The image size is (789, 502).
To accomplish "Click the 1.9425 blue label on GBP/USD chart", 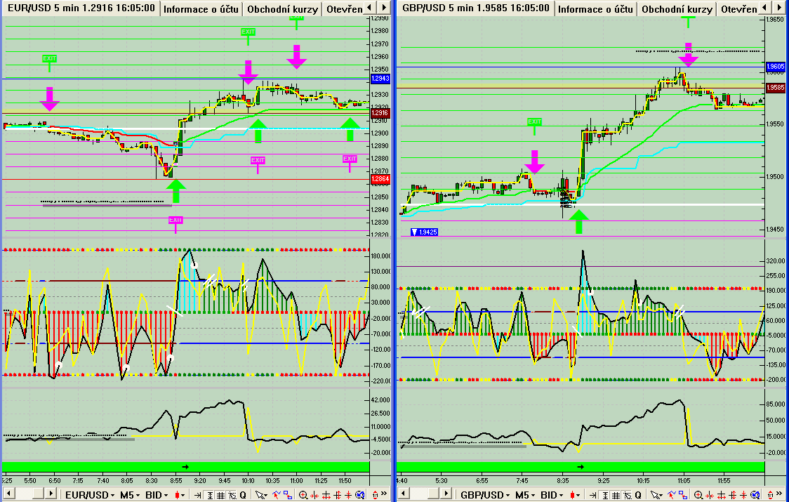I will pyautogui.click(x=424, y=232).
